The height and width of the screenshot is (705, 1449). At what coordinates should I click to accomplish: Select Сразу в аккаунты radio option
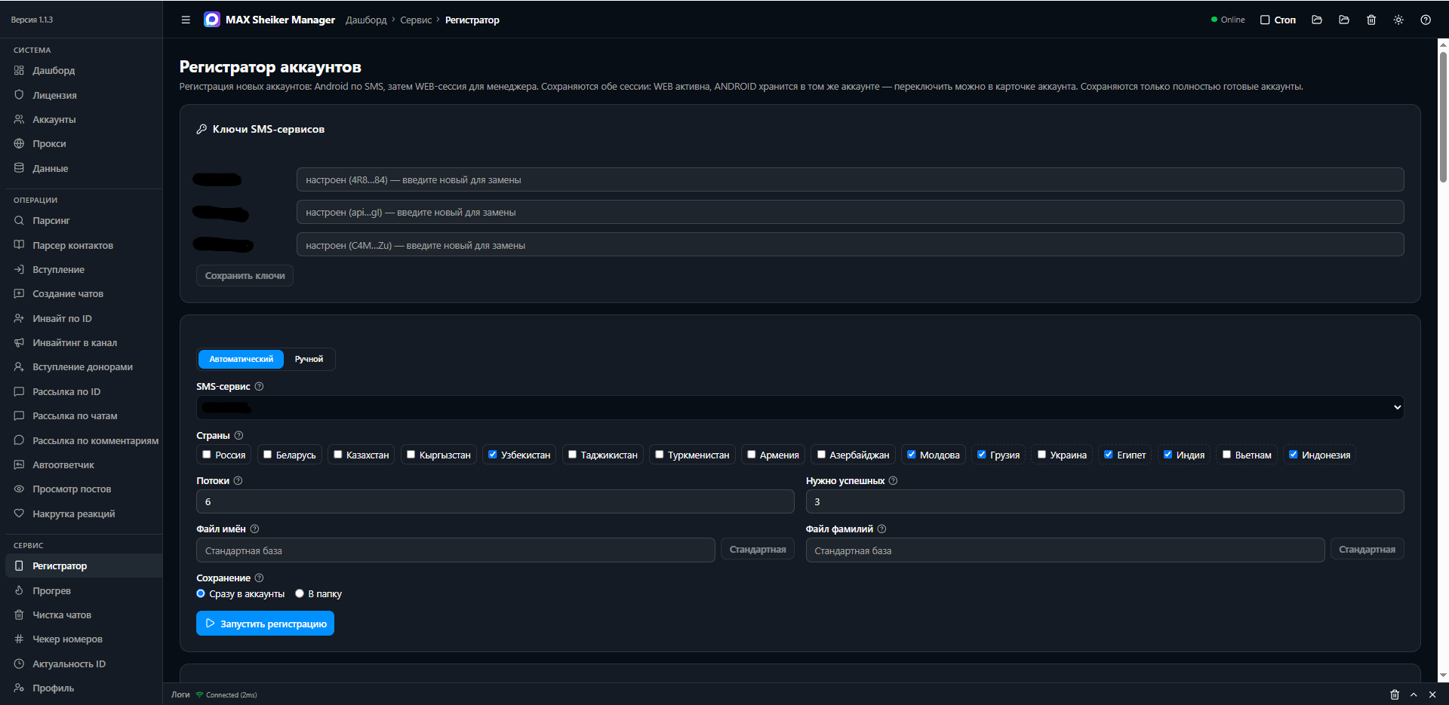click(201, 593)
